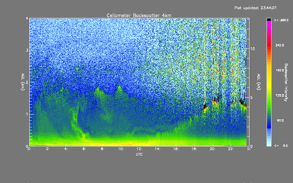
Task: Click the '60.0' colorbar value
Action: 280,120
